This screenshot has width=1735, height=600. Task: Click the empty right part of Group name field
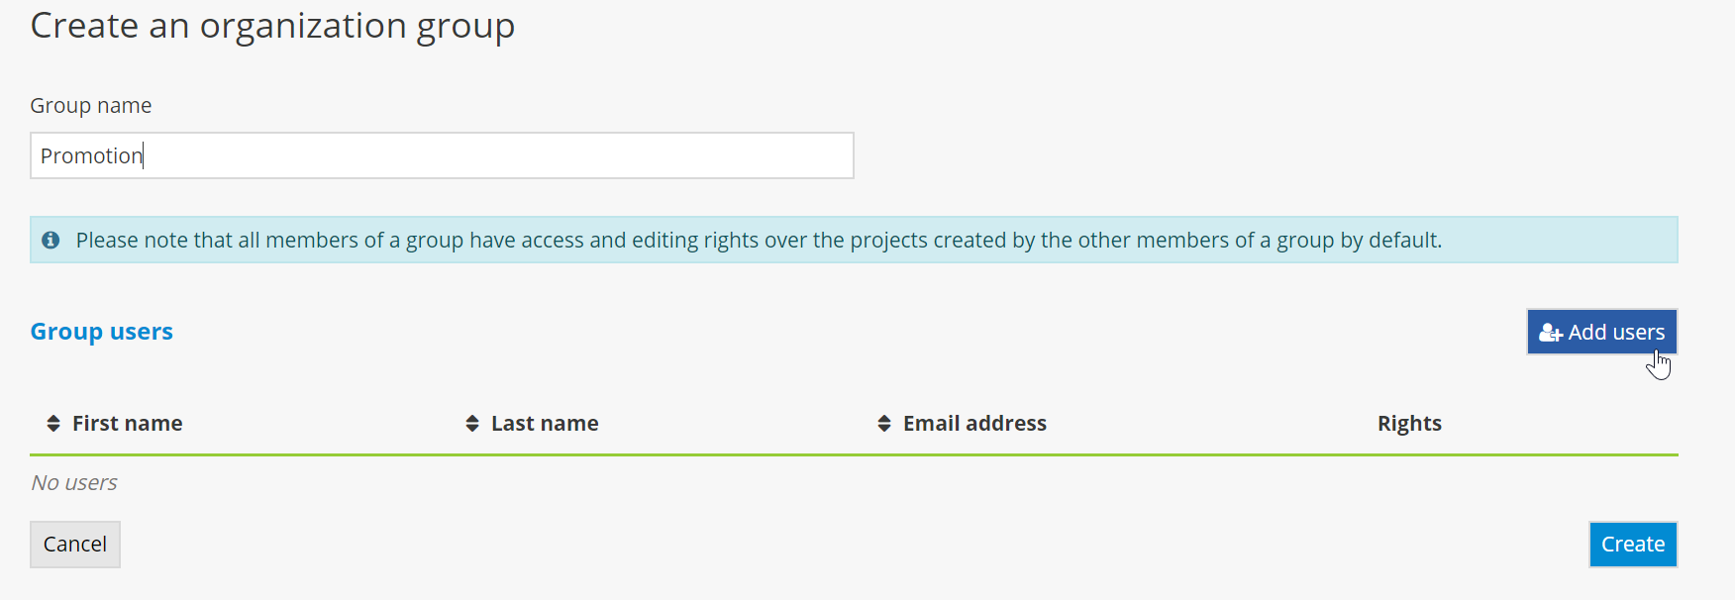coord(594,156)
